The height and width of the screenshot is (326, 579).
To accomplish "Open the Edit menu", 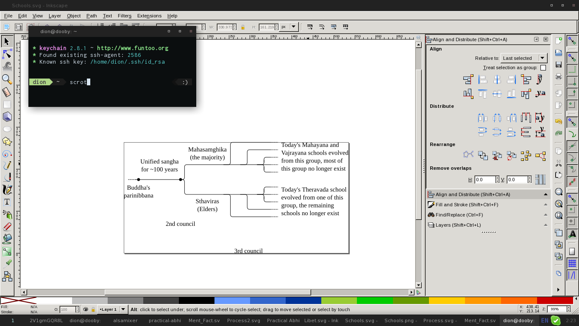I will [22, 16].
